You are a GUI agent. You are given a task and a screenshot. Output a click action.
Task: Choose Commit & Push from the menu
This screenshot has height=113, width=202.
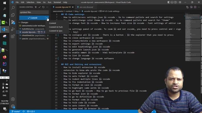click(56, 27)
